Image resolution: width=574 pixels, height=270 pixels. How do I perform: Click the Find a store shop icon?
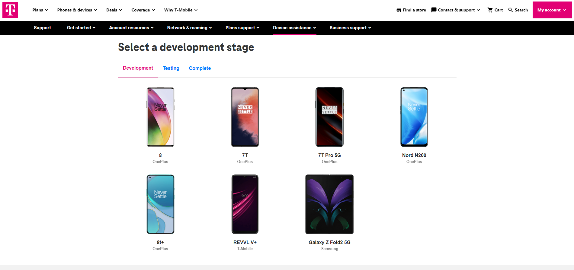[399, 10]
